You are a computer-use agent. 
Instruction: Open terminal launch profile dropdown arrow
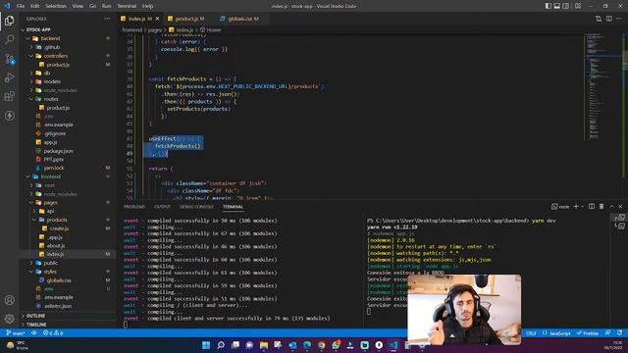583,207
